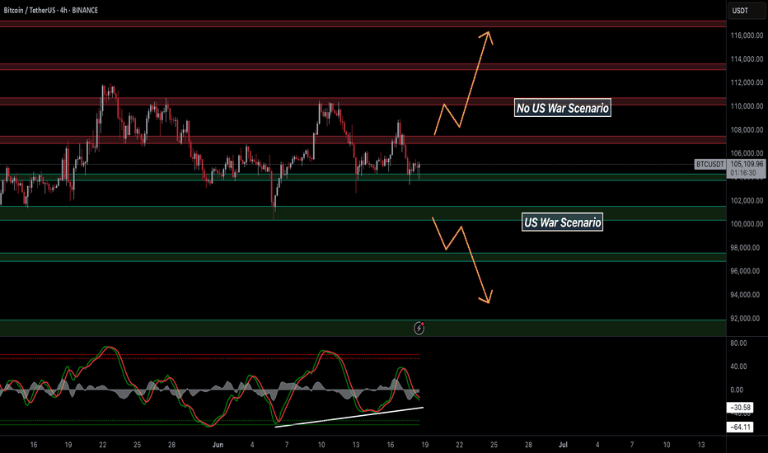Click the 'US War Scenario' label
The width and height of the screenshot is (768, 453).
[x=562, y=222]
